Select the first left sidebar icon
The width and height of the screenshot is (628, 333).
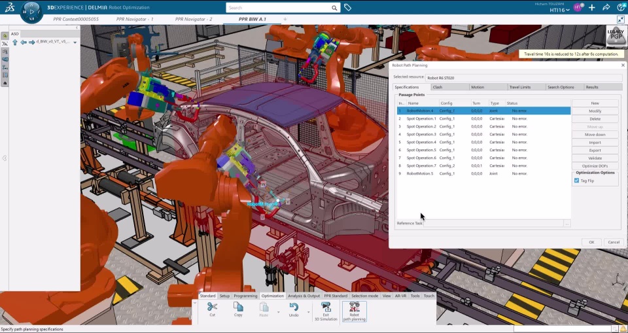coord(5,36)
